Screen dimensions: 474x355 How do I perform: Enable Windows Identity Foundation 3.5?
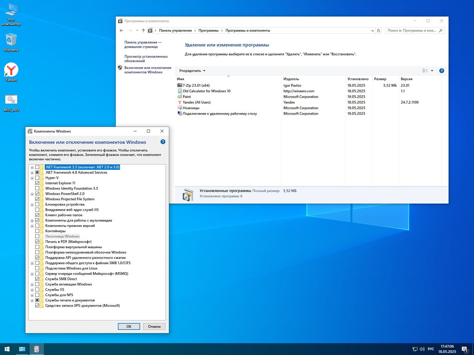tap(37, 188)
